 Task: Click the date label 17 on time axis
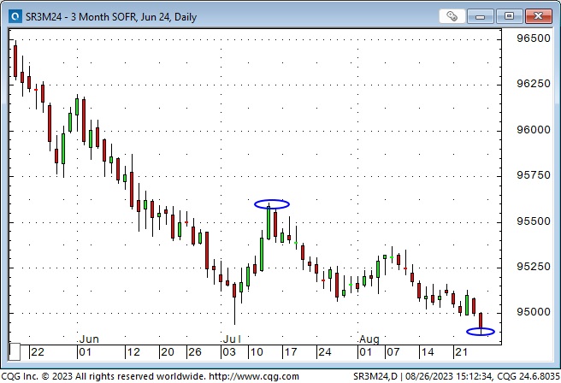tap(291, 352)
